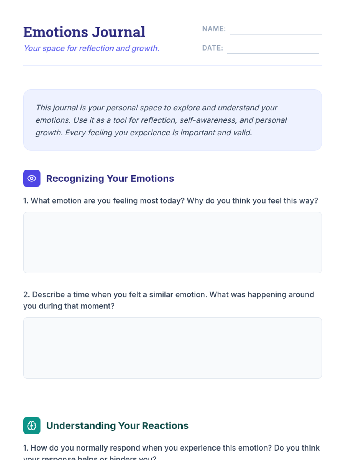Select the Understanding Your Reactions heading
The image size is (345, 460).
[117, 426]
